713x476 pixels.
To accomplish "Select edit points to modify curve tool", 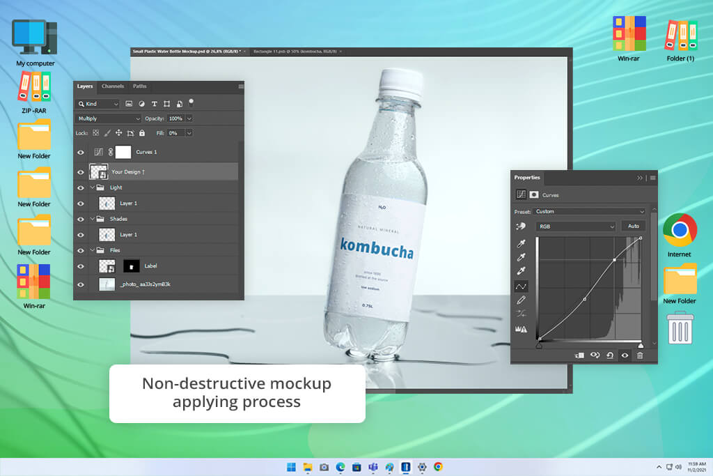I will pos(521,286).
